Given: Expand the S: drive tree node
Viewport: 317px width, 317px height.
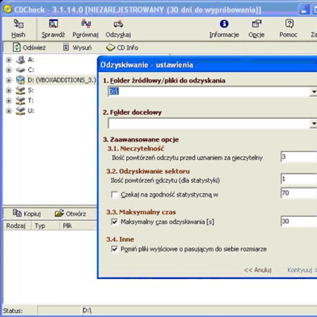Looking at the screenshot, I should (x=8, y=90).
